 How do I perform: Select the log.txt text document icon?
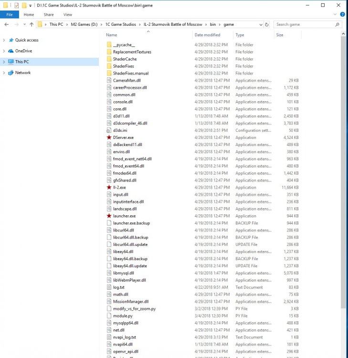coord(109,287)
